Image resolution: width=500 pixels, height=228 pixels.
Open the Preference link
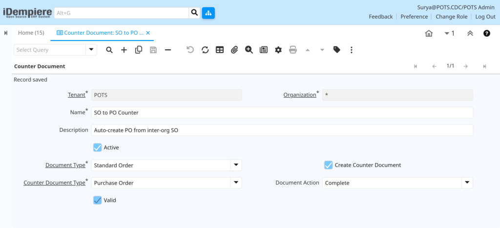(x=414, y=17)
